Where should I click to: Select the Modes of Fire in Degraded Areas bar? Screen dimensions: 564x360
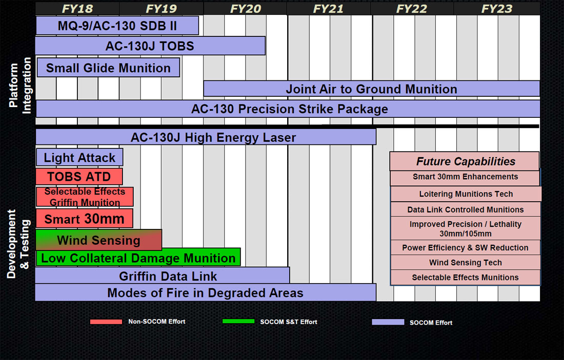point(206,292)
